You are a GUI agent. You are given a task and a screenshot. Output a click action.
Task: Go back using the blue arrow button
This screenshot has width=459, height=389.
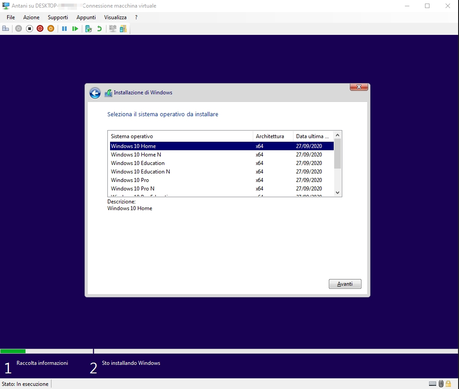coord(95,93)
